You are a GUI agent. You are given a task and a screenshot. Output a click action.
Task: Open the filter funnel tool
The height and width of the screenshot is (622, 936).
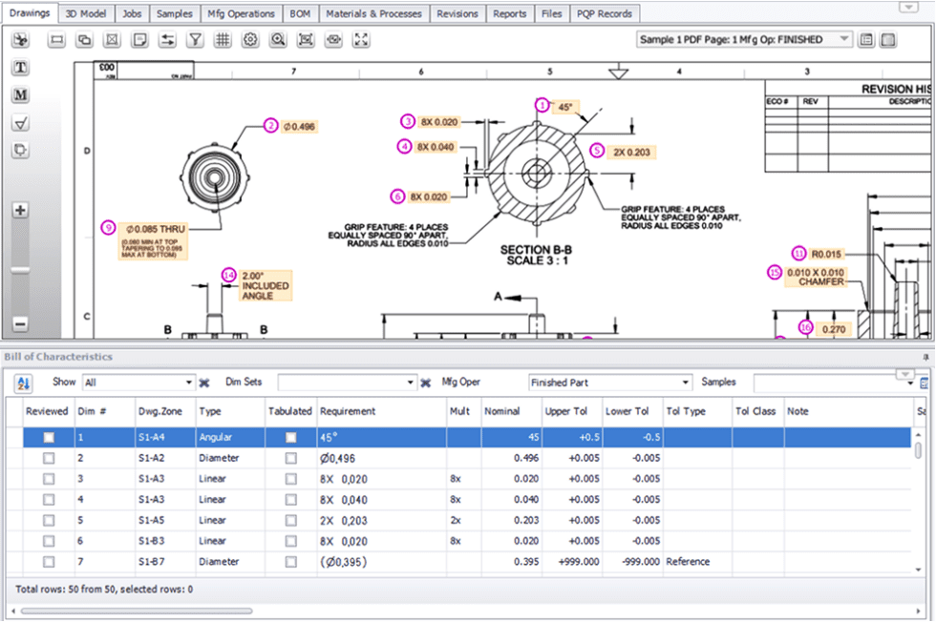(x=196, y=39)
